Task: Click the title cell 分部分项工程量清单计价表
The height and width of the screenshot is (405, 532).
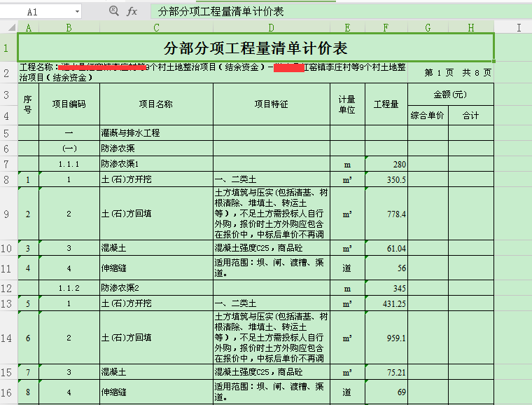Action: [255, 48]
